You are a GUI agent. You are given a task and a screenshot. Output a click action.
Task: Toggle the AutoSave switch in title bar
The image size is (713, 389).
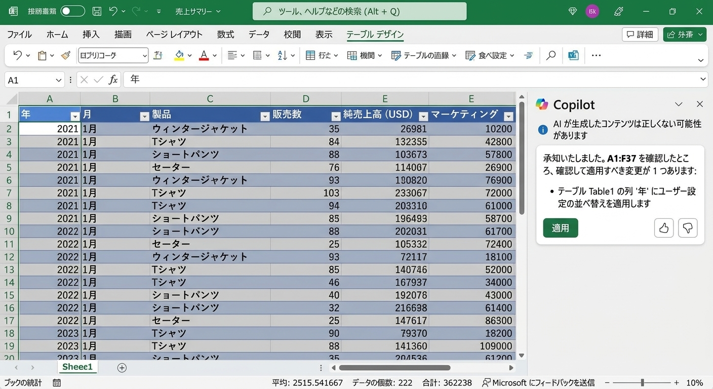[72, 11]
